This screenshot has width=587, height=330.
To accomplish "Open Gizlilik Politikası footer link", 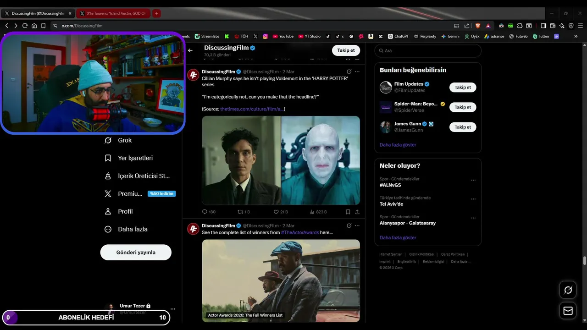I will point(421,254).
